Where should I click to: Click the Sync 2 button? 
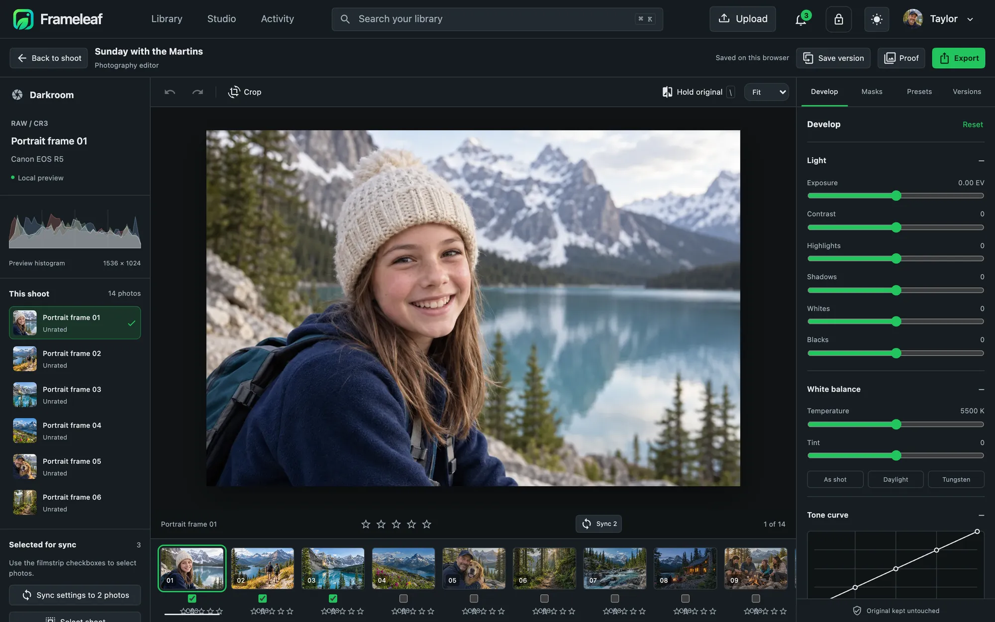[598, 523]
